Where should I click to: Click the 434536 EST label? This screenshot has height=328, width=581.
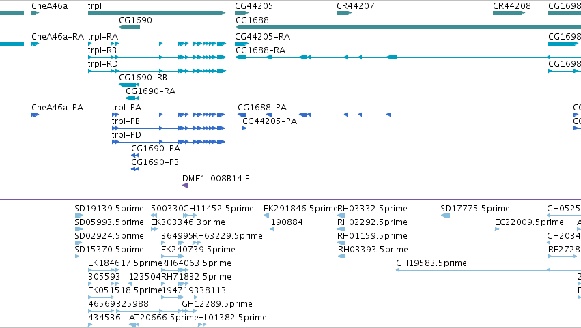point(104,318)
